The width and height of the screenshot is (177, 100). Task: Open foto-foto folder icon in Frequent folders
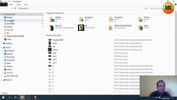click(x=52, y=28)
